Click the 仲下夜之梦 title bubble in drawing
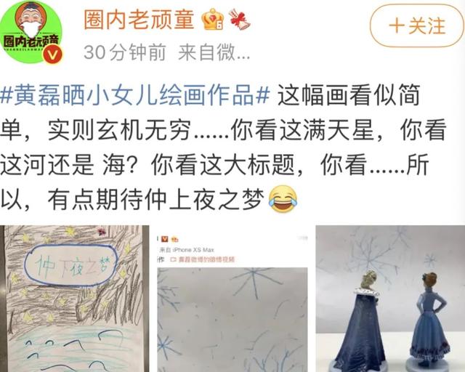Screen dimensions: 465x372 click(x=70, y=265)
